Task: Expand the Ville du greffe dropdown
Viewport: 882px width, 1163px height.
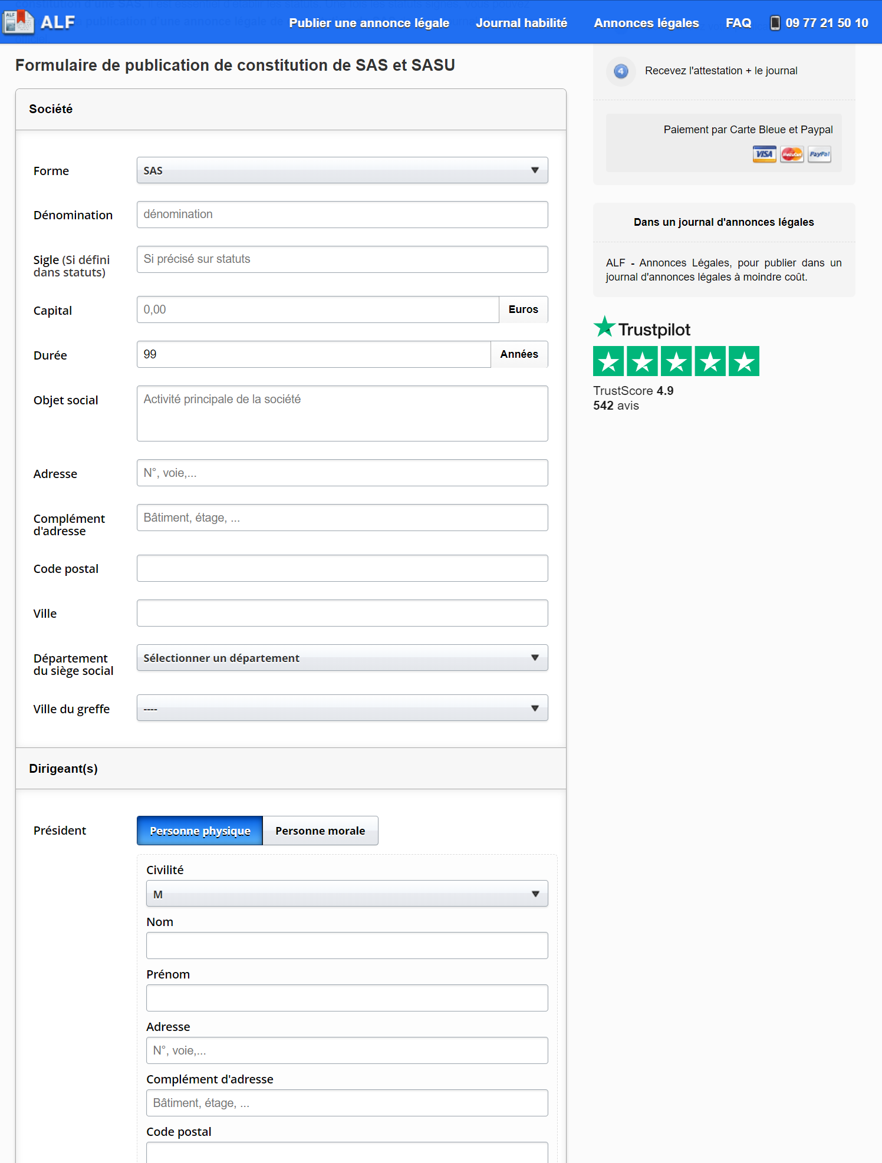Action: click(x=342, y=708)
